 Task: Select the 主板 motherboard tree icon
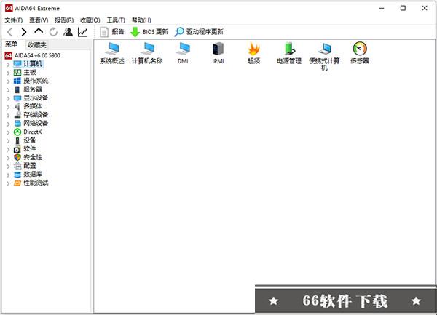point(17,73)
